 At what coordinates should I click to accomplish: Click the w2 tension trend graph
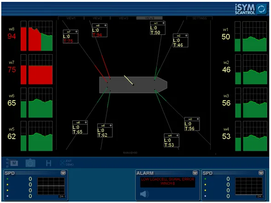click(x=255, y=69)
